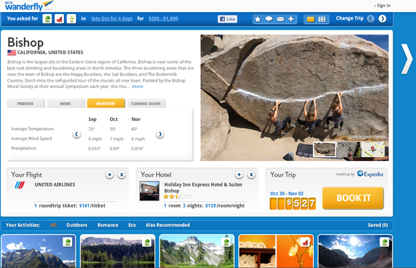This screenshot has height=268, width=416.
Task: Click the US flag icon beside California
Action: (12, 53)
